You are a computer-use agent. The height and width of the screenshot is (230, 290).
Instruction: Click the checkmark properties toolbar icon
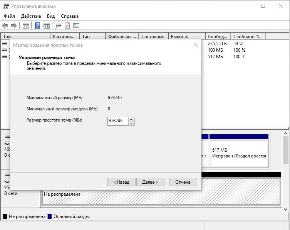[67, 25]
